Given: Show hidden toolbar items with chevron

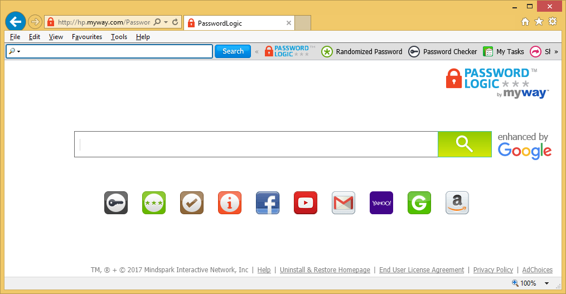Looking at the screenshot, I should pyautogui.click(x=556, y=52).
